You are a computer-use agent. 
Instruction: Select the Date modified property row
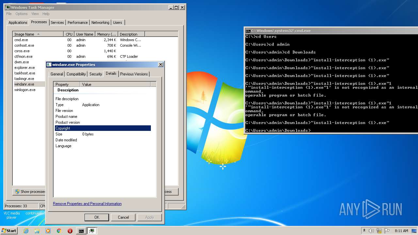[103, 140]
